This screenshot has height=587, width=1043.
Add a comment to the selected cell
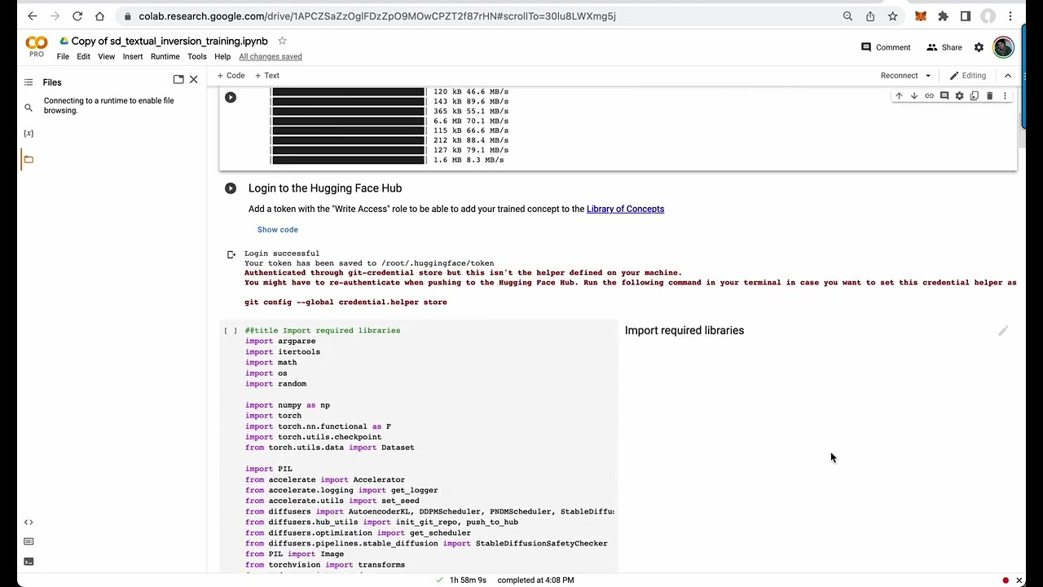click(944, 96)
